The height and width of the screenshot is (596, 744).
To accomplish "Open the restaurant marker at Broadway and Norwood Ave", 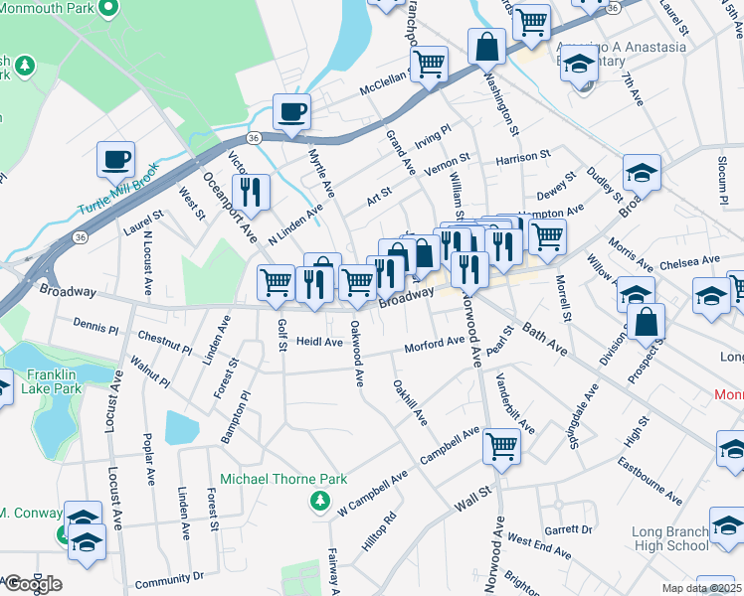I will click(469, 273).
